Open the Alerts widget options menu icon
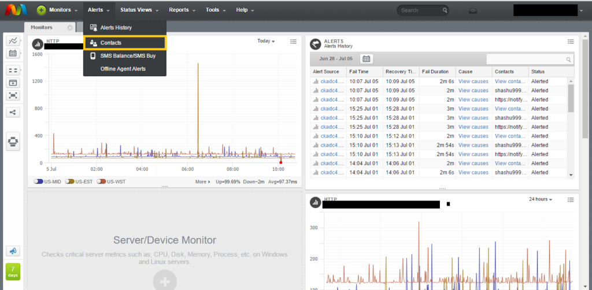 (x=571, y=42)
